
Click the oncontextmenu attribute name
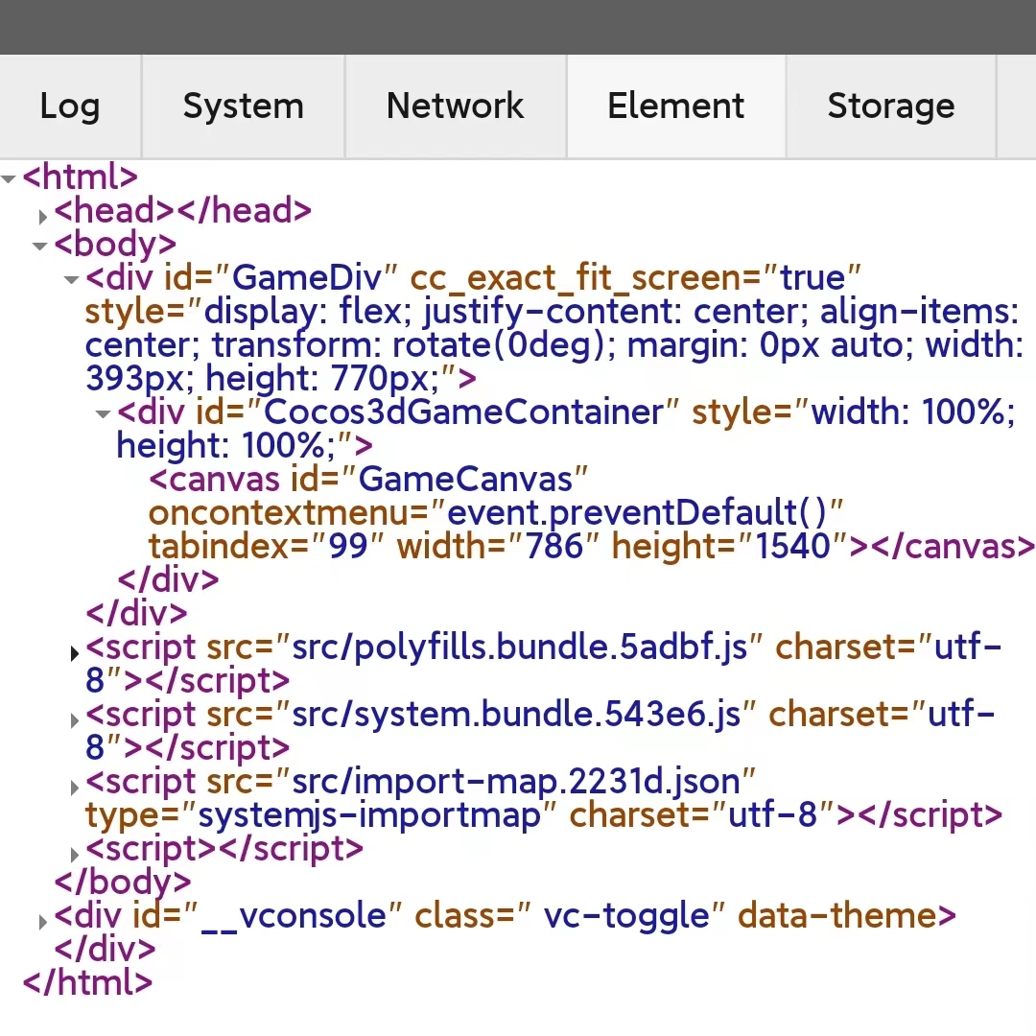(290, 512)
